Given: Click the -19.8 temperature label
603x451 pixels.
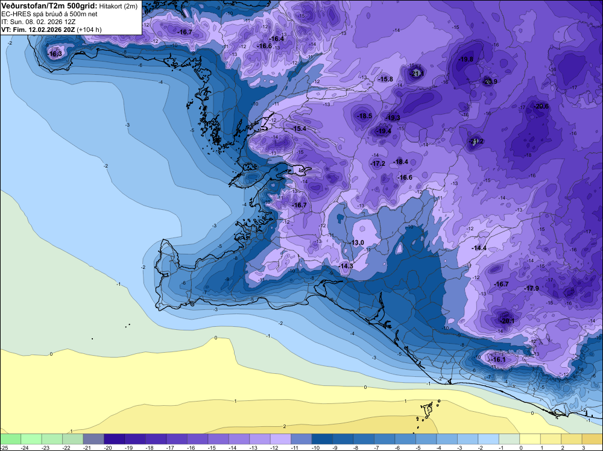Looking at the screenshot, I should pyautogui.click(x=466, y=59).
